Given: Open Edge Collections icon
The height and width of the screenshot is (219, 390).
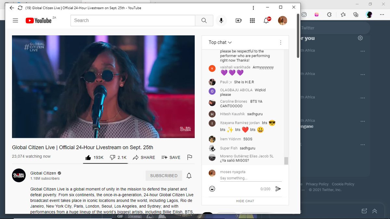Looking at the screenshot, I should pos(356,15).
